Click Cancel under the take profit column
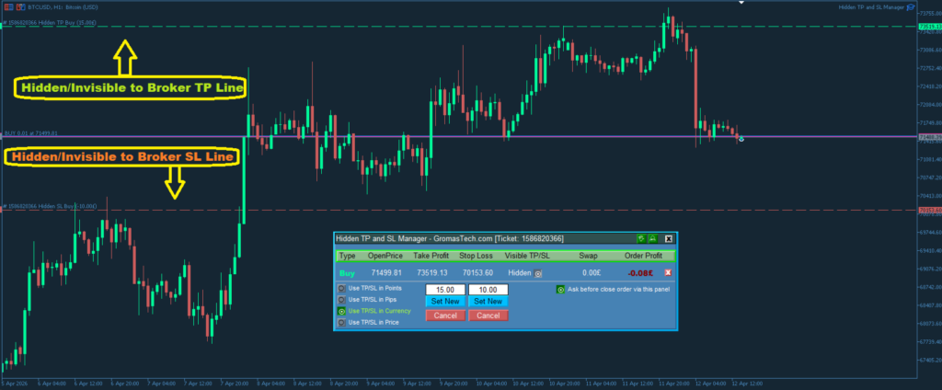The image size is (942, 390). [445, 315]
